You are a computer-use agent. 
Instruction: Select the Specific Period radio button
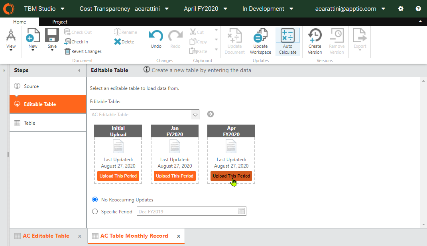coord(94,211)
